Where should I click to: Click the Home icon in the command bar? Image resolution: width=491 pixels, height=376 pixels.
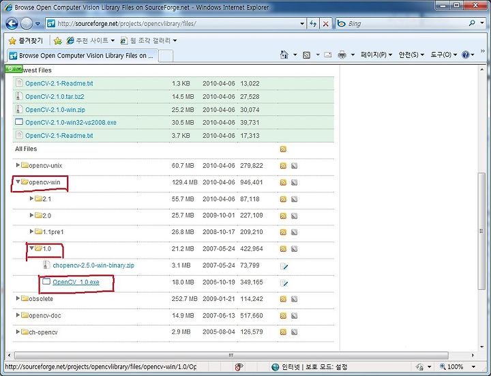[284, 55]
